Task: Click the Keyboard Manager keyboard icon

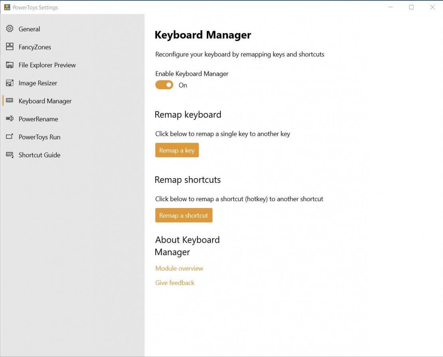Action: point(9,101)
